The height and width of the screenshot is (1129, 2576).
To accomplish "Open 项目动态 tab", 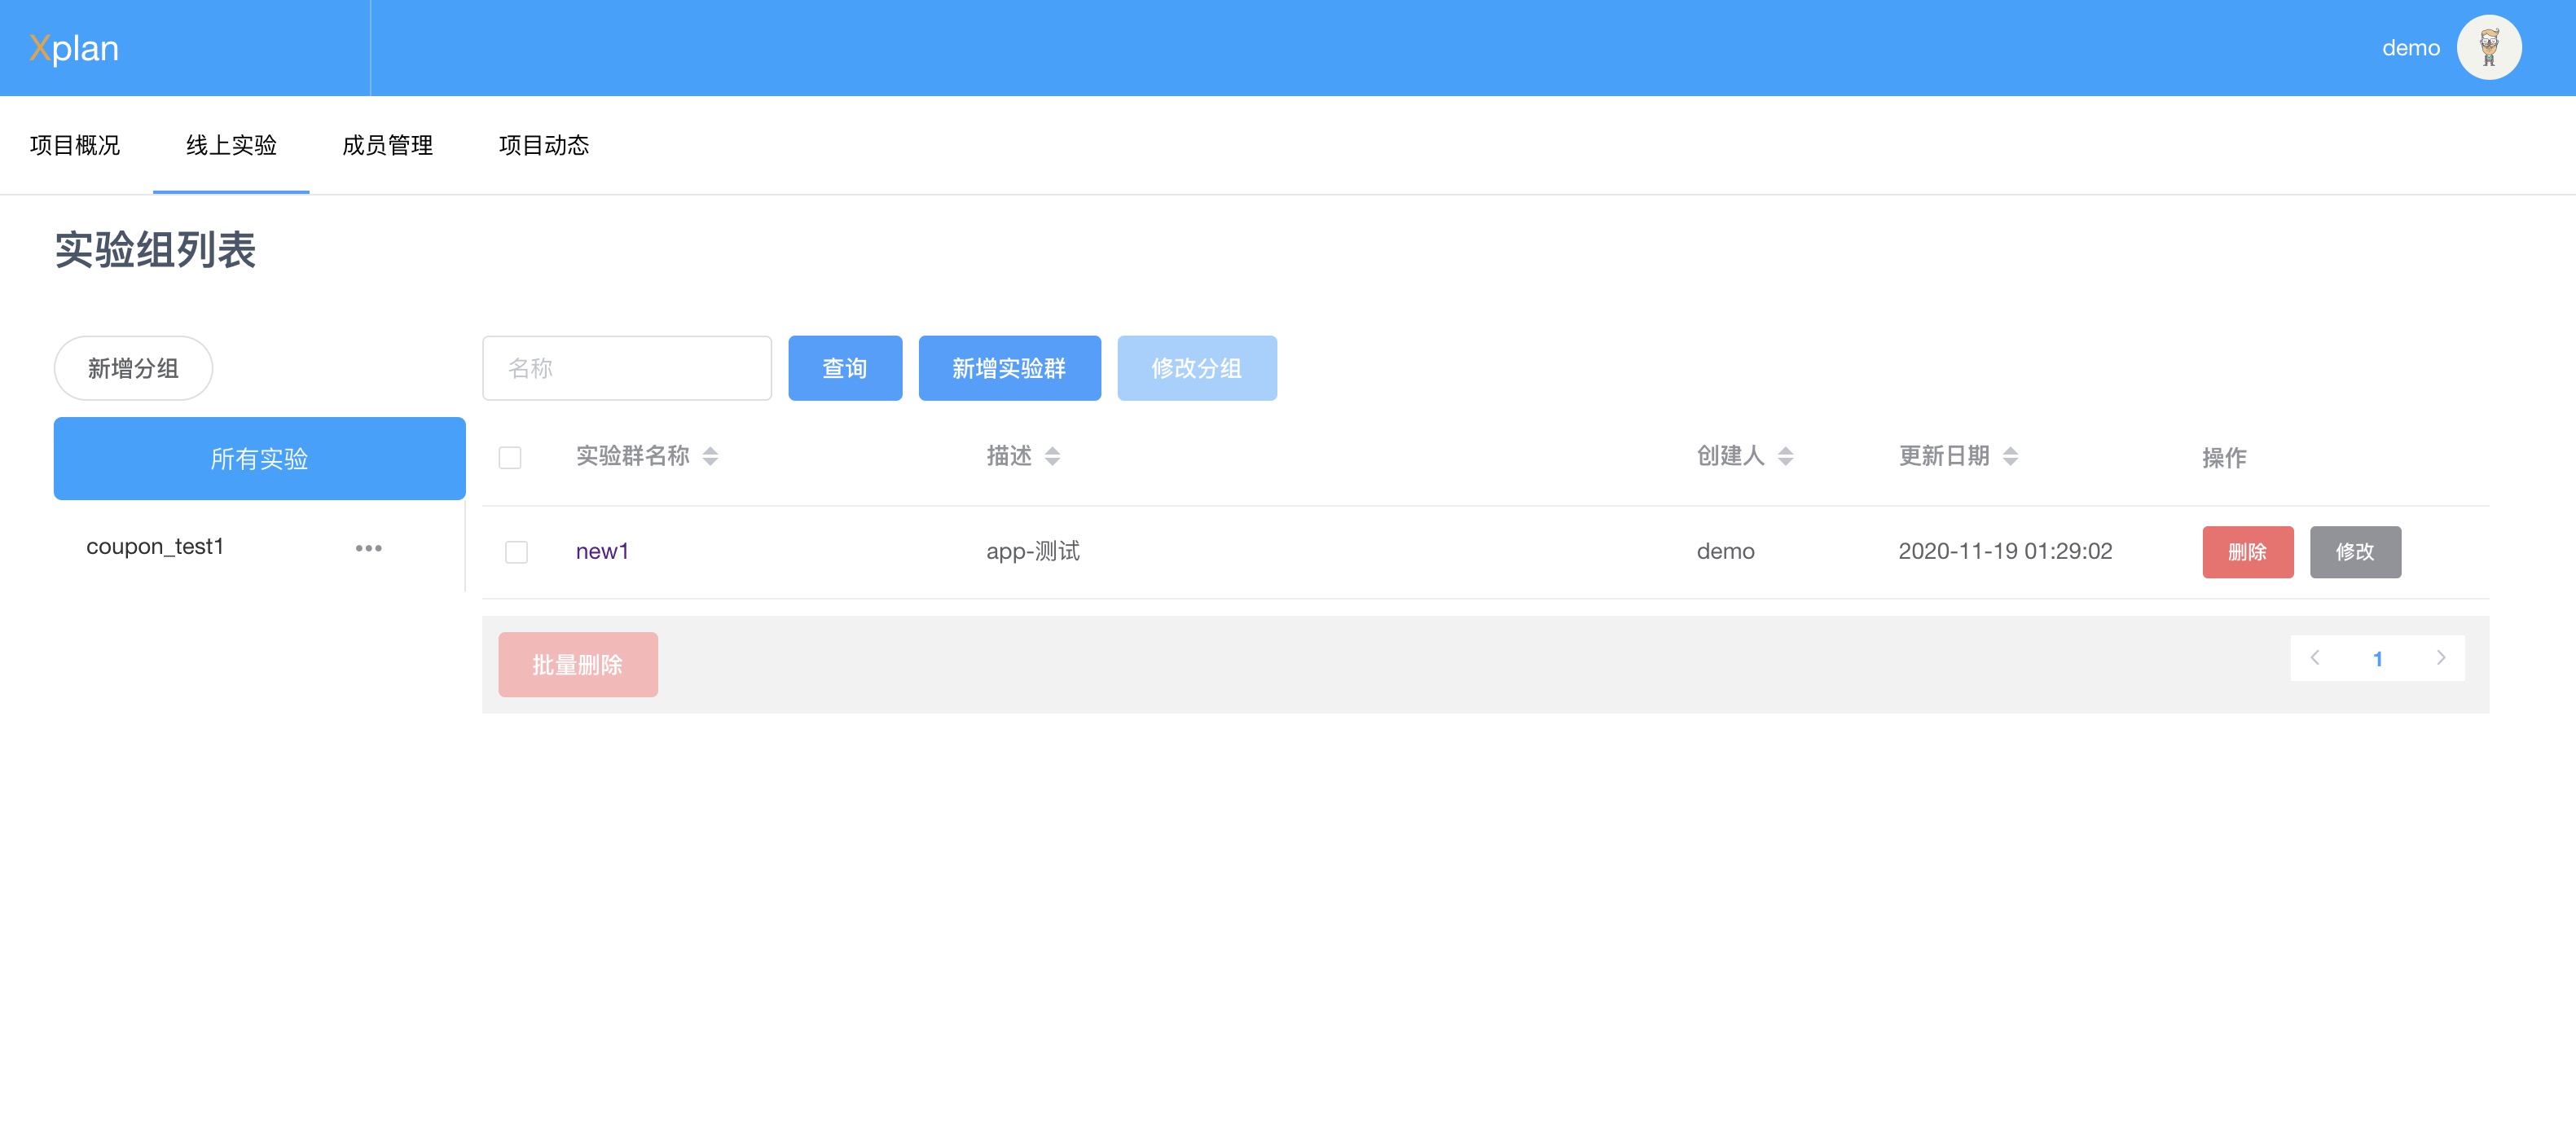I will pyautogui.click(x=543, y=146).
